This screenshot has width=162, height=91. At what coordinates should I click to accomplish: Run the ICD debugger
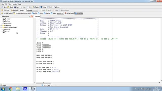pos(34,13)
